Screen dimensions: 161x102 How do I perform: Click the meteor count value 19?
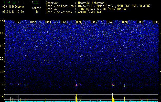pyautogui.click(x=37, y=12)
